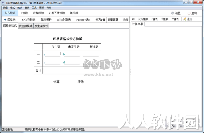Click input field c in row 二
Image resolution: width=204 pixels, height=133 pixels.
pyautogui.click(x=53, y=62)
